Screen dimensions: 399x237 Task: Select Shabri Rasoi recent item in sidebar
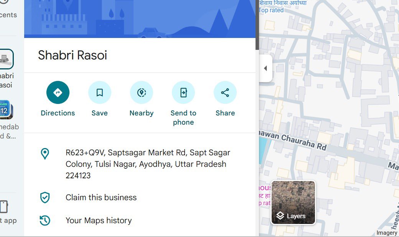coord(6,59)
